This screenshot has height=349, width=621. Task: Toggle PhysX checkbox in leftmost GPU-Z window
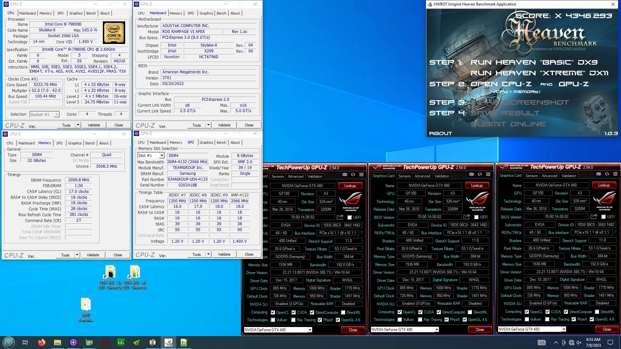coord(320,320)
